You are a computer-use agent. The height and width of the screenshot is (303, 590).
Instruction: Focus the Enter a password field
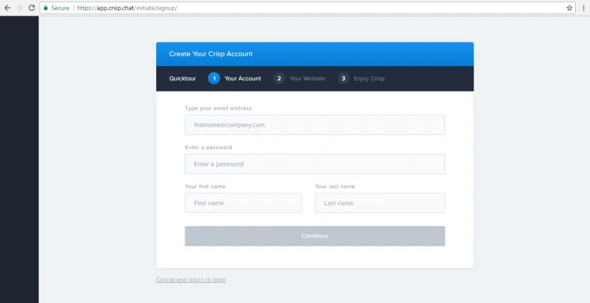click(x=315, y=164)
